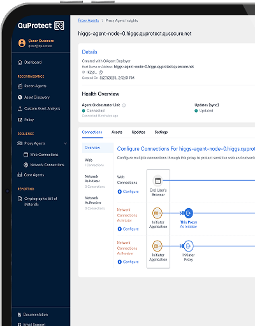
Task: Click the Agent Orchestrator Link info icon
Action: [x=124, y=105]
